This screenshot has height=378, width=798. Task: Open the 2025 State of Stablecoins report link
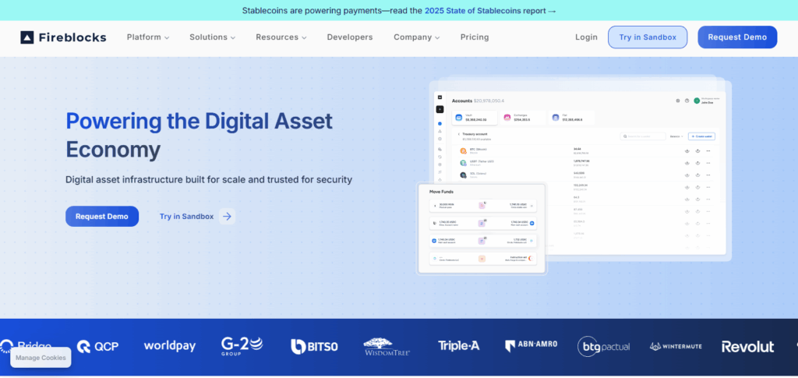[x=490, y=11]
